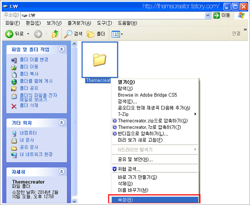Open Search (검색) magnifier tool
The width and height of the screenshot is (250, 205).
(68, 34)
